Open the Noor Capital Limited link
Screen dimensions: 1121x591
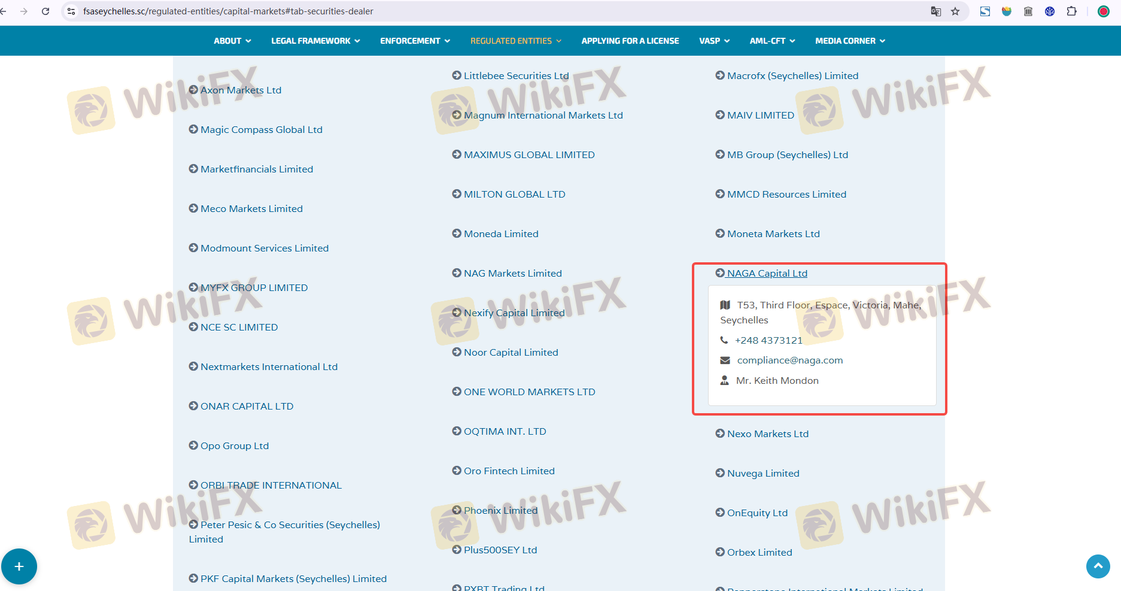click(511, 352)
